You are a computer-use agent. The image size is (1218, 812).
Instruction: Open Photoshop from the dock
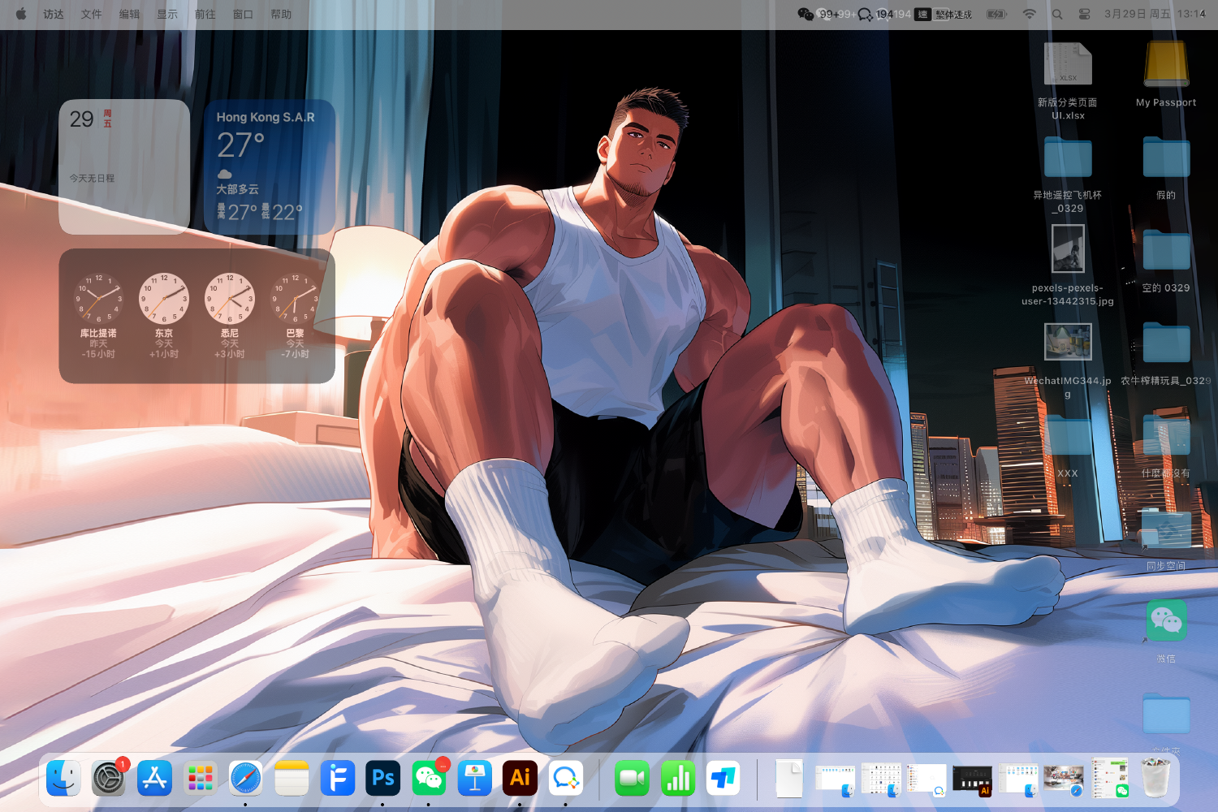pos(383,779)
